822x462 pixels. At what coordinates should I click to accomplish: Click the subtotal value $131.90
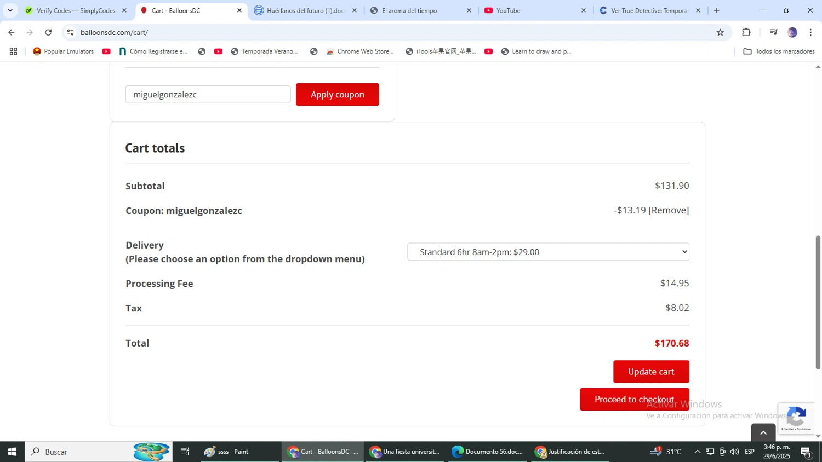point(672,186)
